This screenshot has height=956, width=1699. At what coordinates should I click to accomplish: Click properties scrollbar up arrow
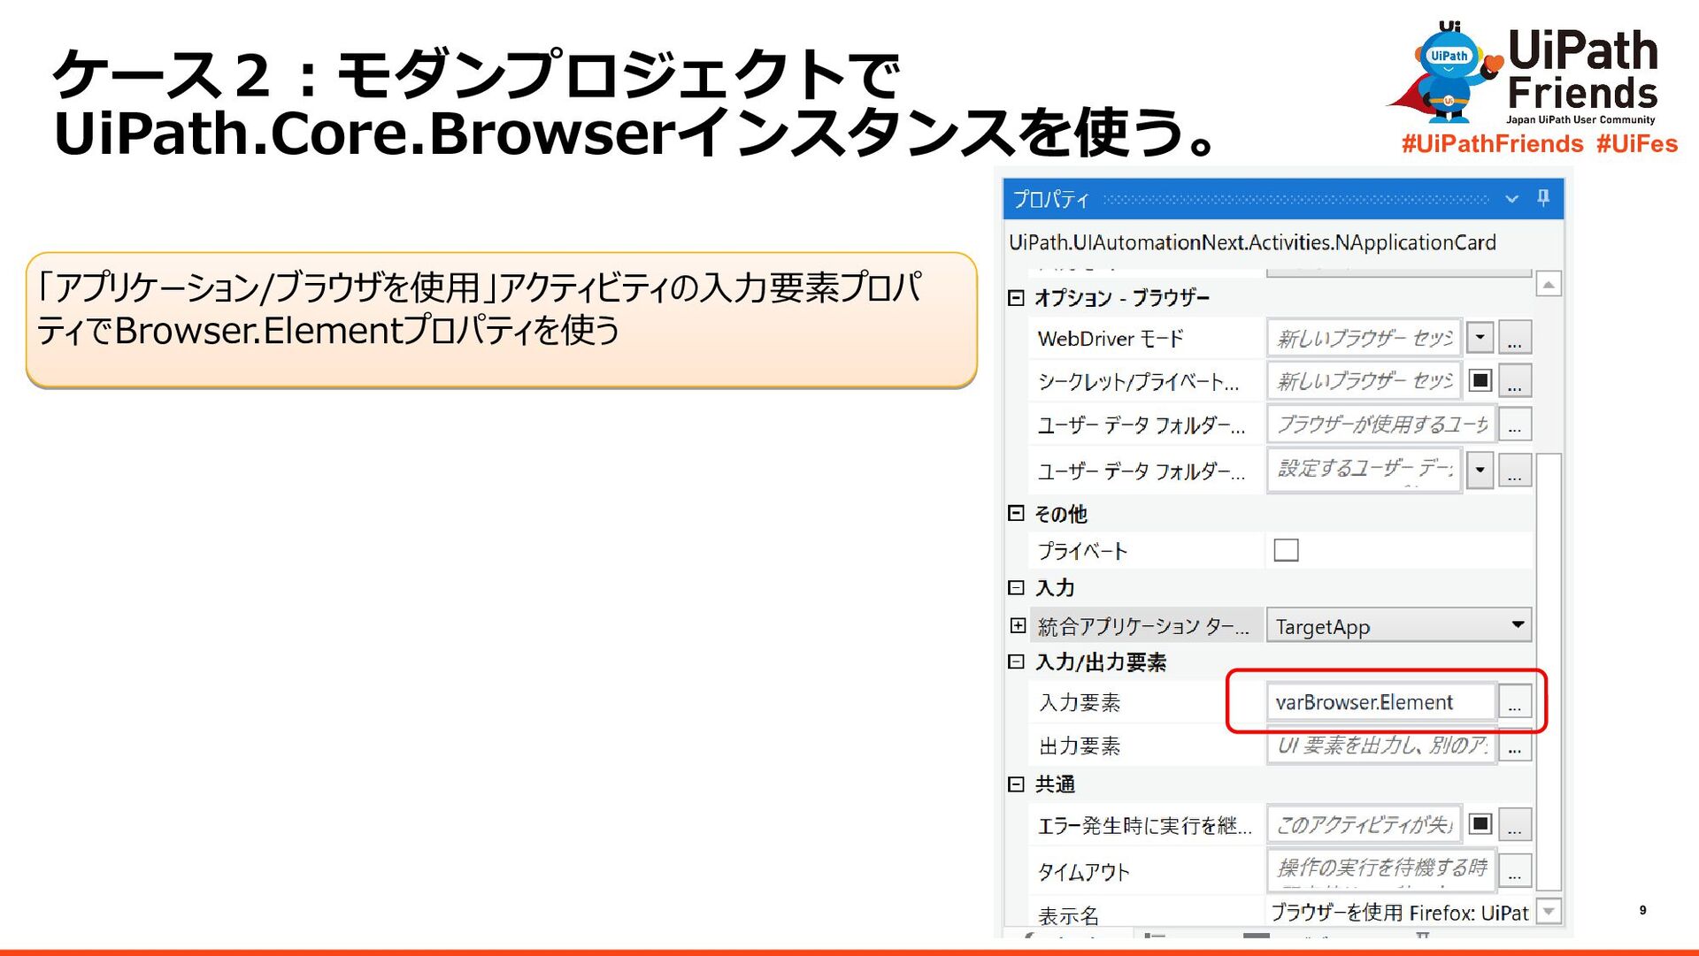1549,284
